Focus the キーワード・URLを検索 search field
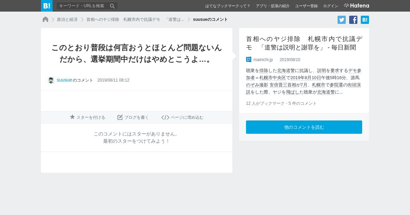Screen dimensions: 410x215 [87, 6]
